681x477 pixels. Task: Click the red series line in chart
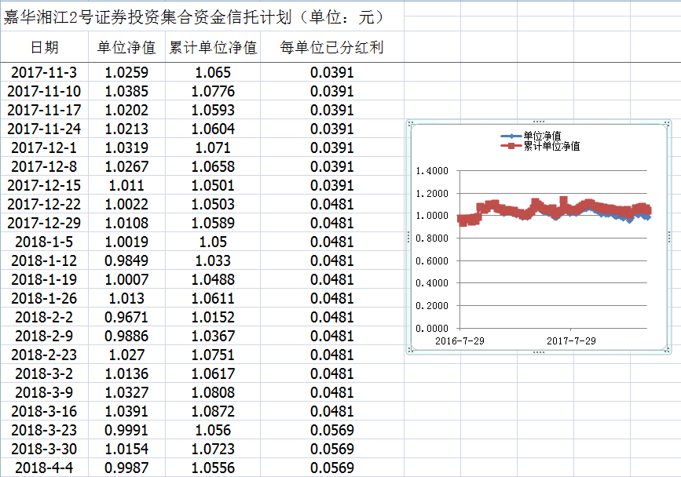coord(491,206)
